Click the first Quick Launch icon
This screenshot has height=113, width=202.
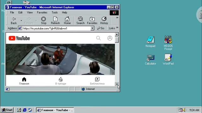pyautogui.click(x=19, y=110)
